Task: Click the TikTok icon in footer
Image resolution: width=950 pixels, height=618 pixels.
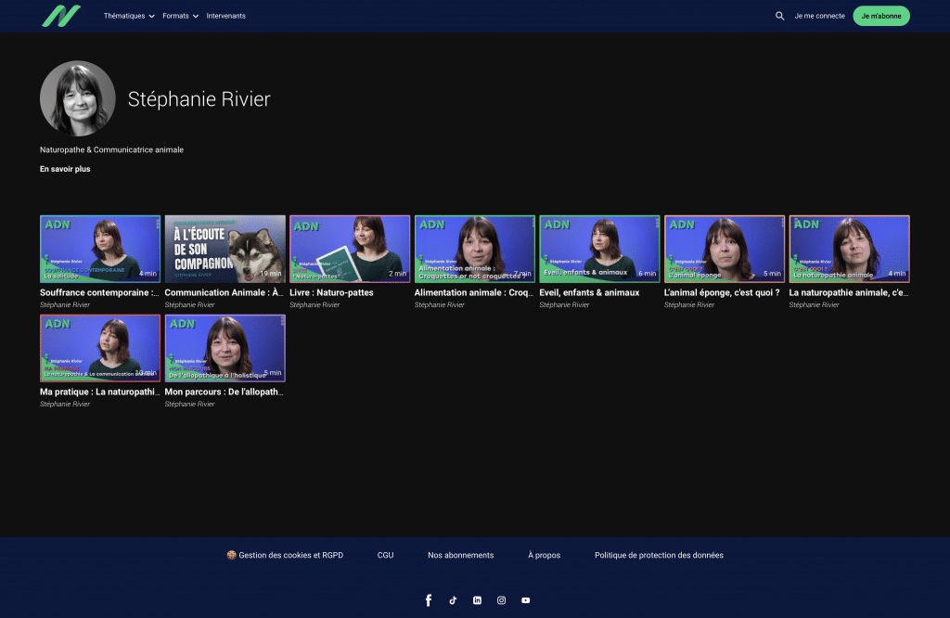Action: 453,600
